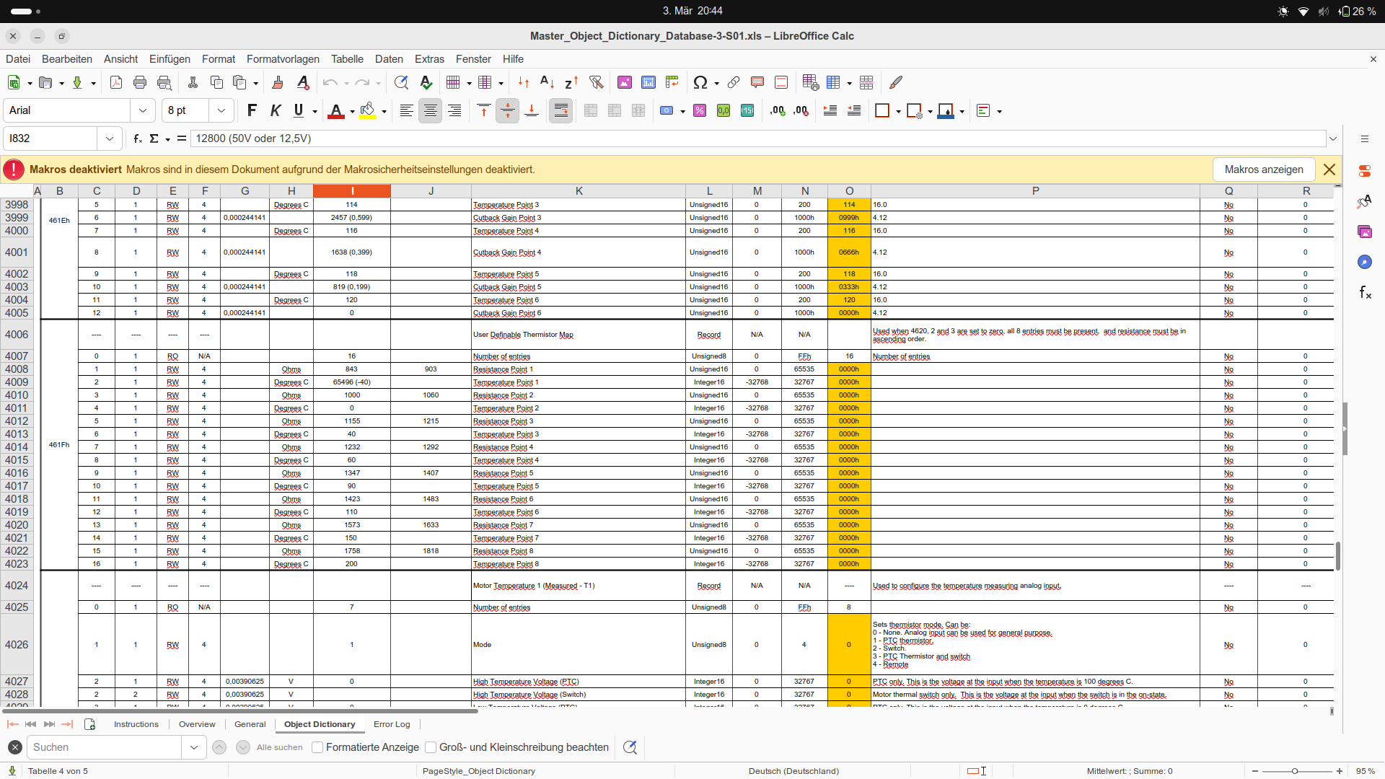
Task: Toggle bold formatting
Action: pos(252,110)
